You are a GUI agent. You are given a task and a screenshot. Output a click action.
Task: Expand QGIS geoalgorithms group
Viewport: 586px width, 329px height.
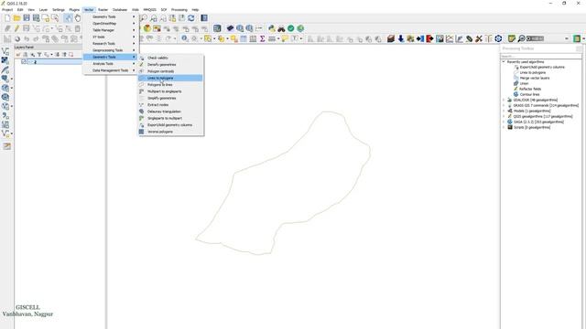pyautogui.click(x=504, y=116)
